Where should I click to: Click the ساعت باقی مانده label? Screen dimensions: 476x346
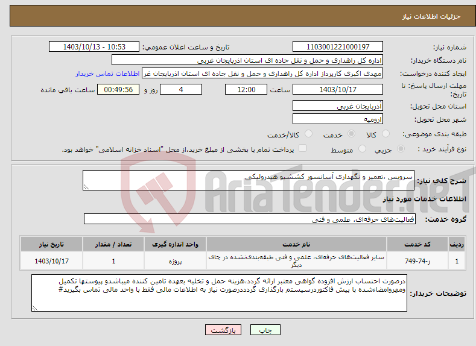(68, 90)
